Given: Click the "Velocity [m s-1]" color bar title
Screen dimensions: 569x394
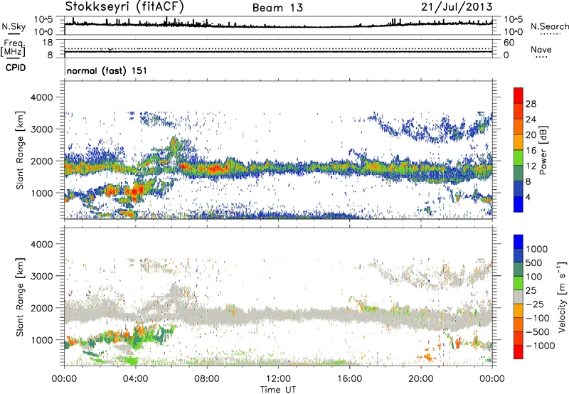Looking at the screenshot, I should pos(562,297).
